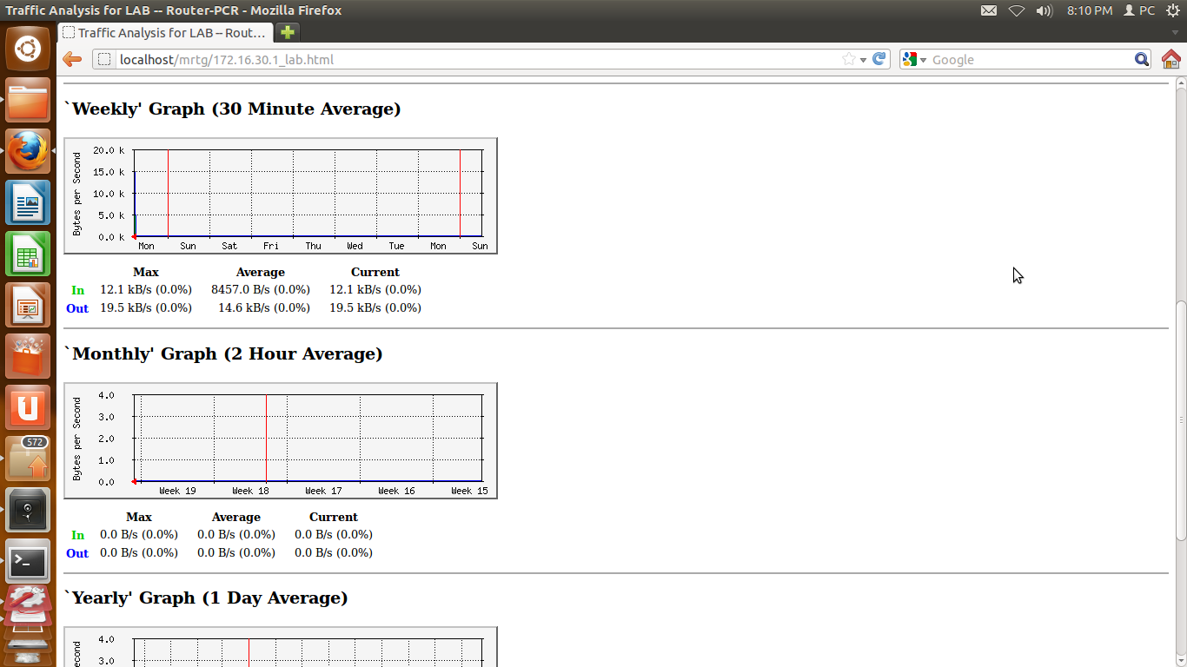Open the disk/backup safe icon in the launcher

coord(28,510)
